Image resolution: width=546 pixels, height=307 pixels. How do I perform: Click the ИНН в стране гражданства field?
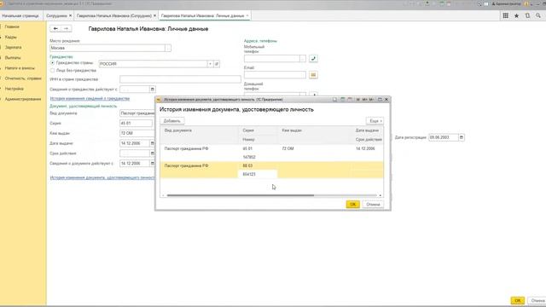click(x=180, y=79)
